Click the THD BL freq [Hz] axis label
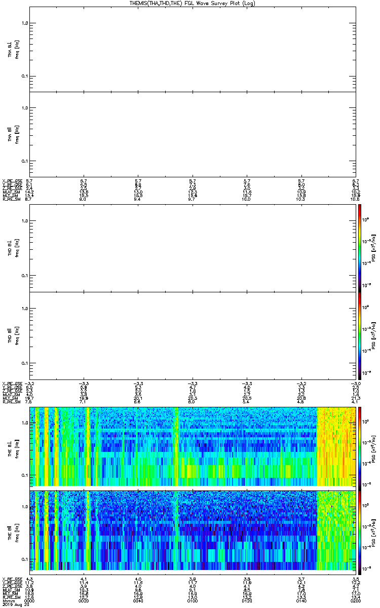Screen dimensions: 380x608 (x=17, y=248)
